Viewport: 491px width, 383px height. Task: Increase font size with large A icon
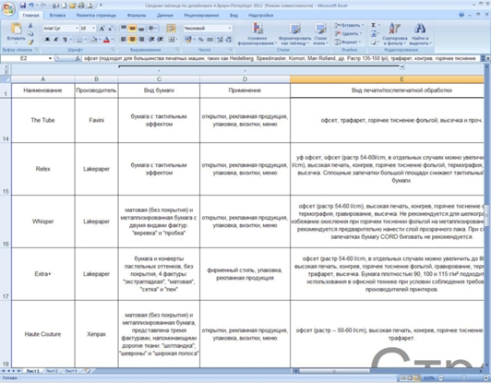(102, 29)
